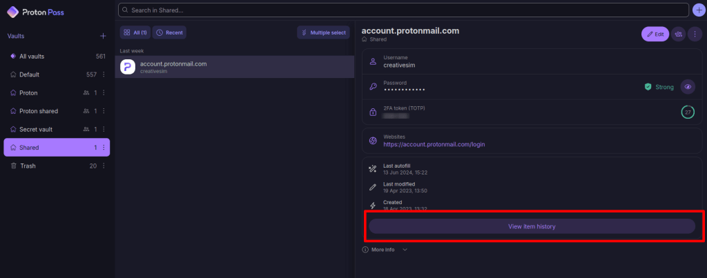Click the Created lightning bolt icon

(372, 206)
